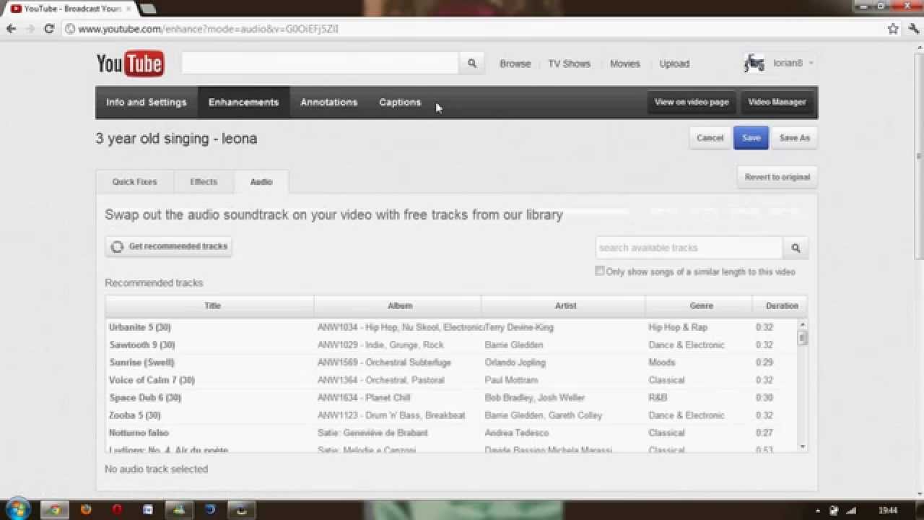The image size is (924, 520).
Task: Open the TV Shows link
Action: (x=569, y=64)
